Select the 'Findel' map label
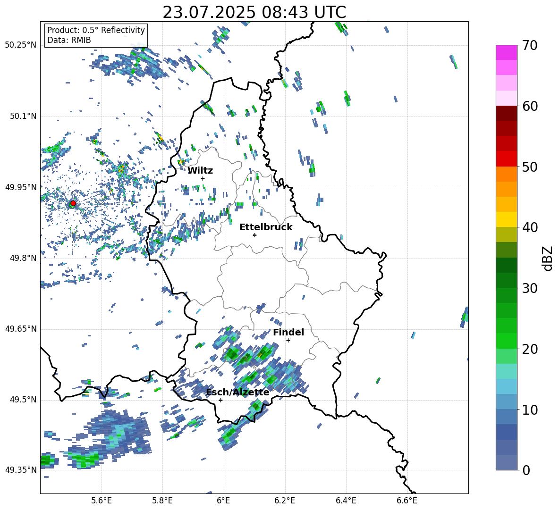 [x=288, y=332]
